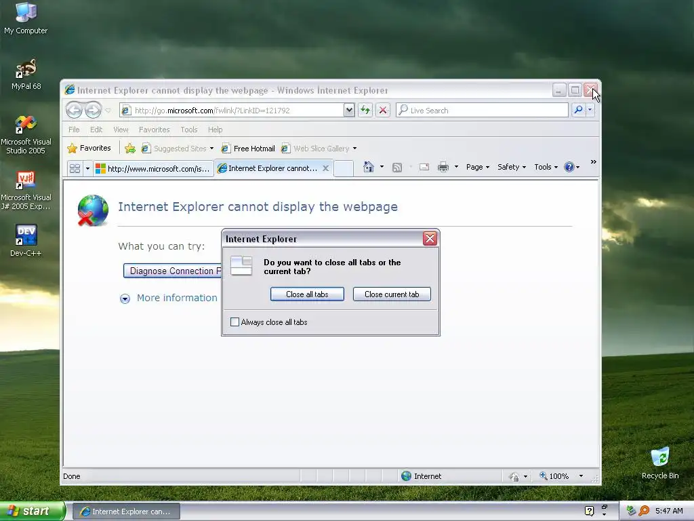Open the Safety command menu
The width and height of the screenshot is (694, 521).
click(512, 167)
